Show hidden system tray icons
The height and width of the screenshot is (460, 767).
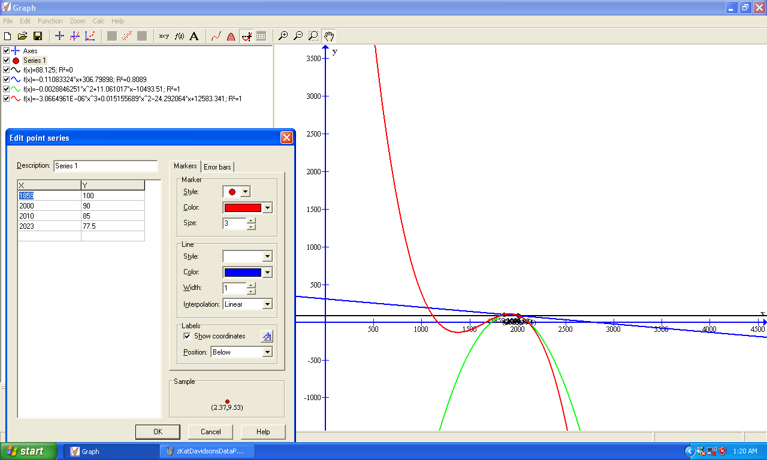tap(690, 451)
